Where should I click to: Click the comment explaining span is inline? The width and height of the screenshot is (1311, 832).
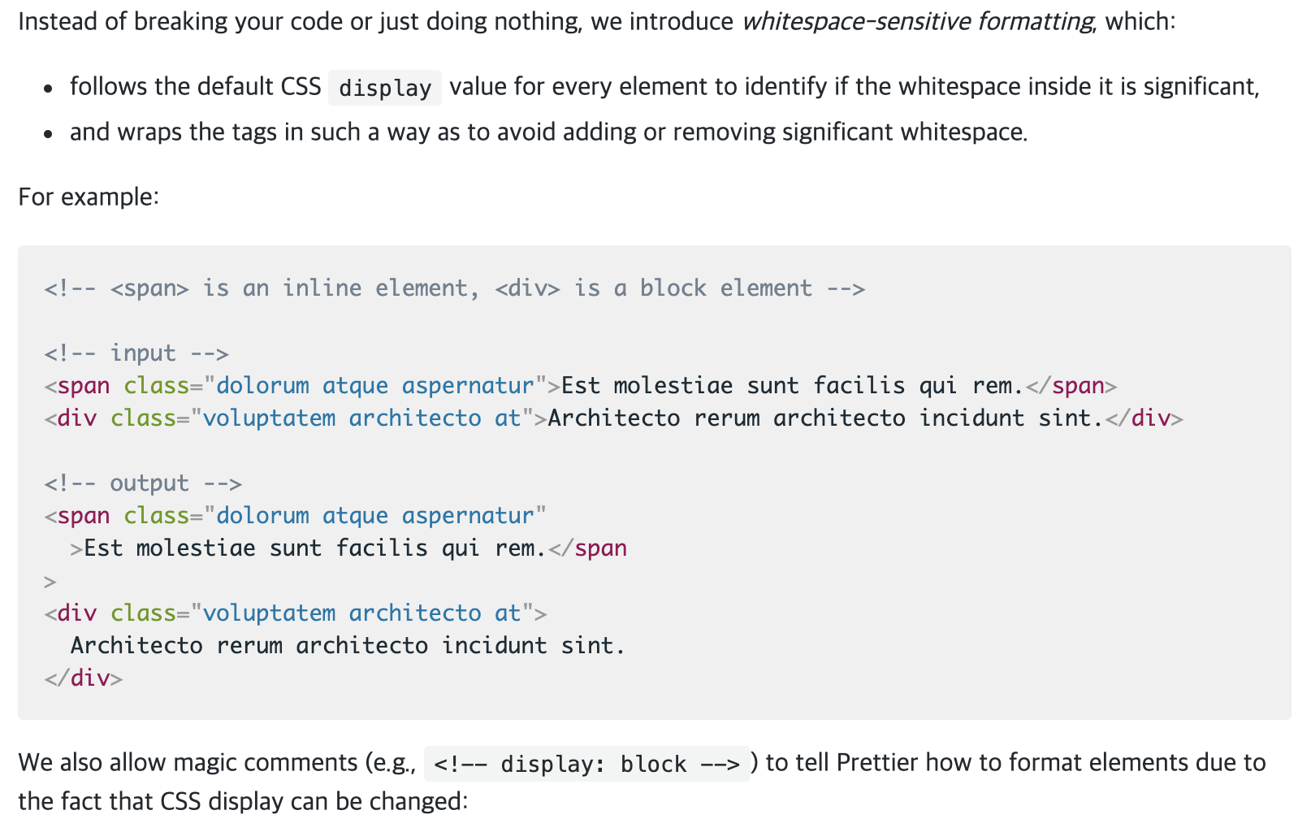455,288
